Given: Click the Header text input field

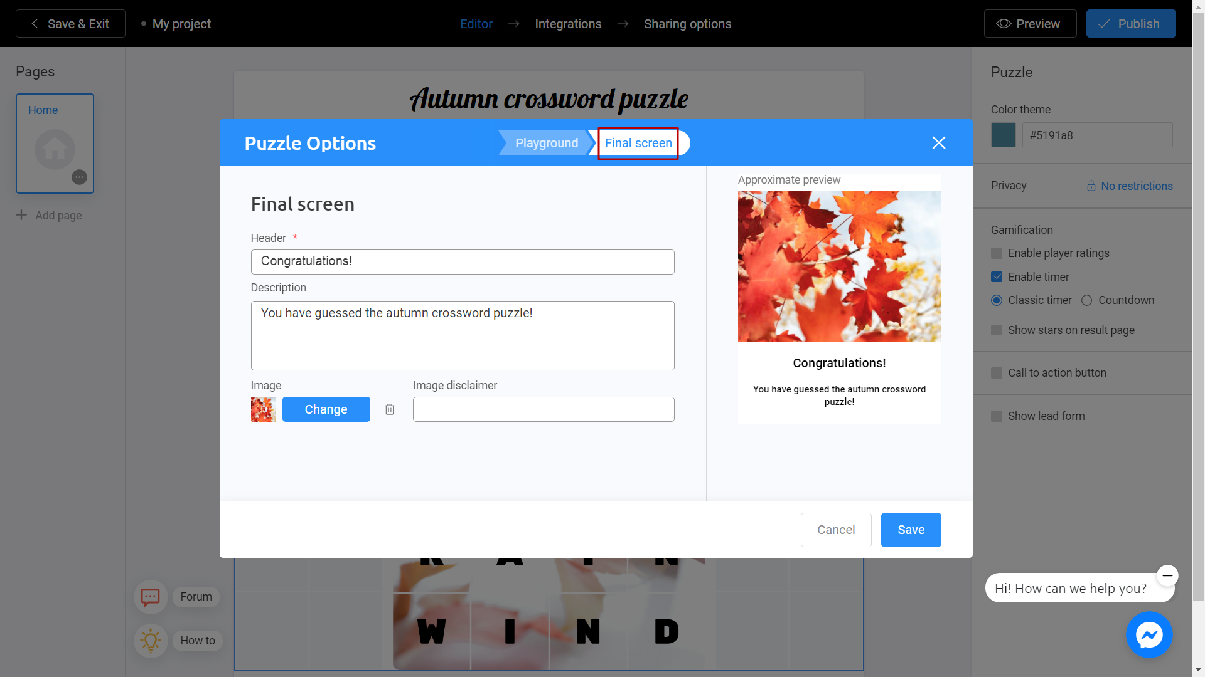Looking at the screenshot, I should point(462,261).
